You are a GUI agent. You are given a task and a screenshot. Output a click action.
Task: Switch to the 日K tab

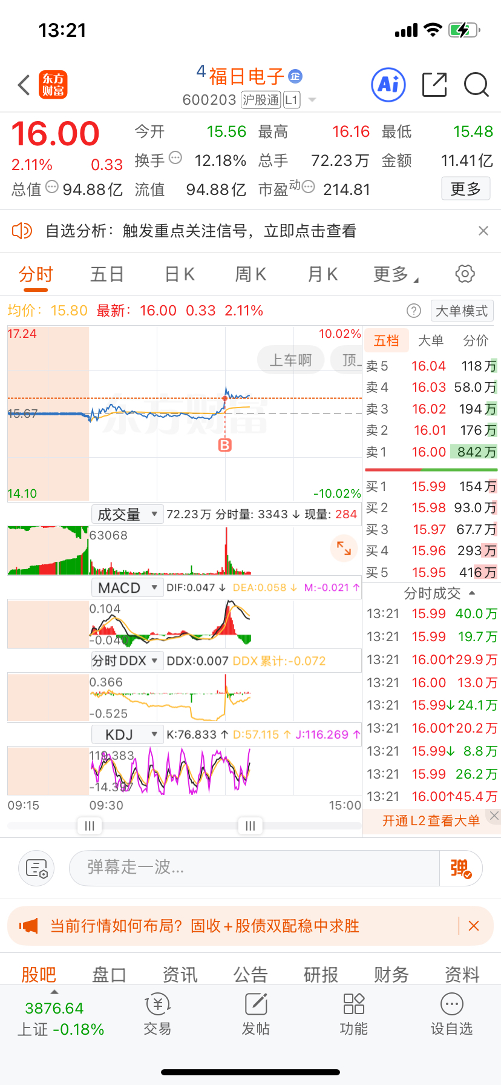180,275
